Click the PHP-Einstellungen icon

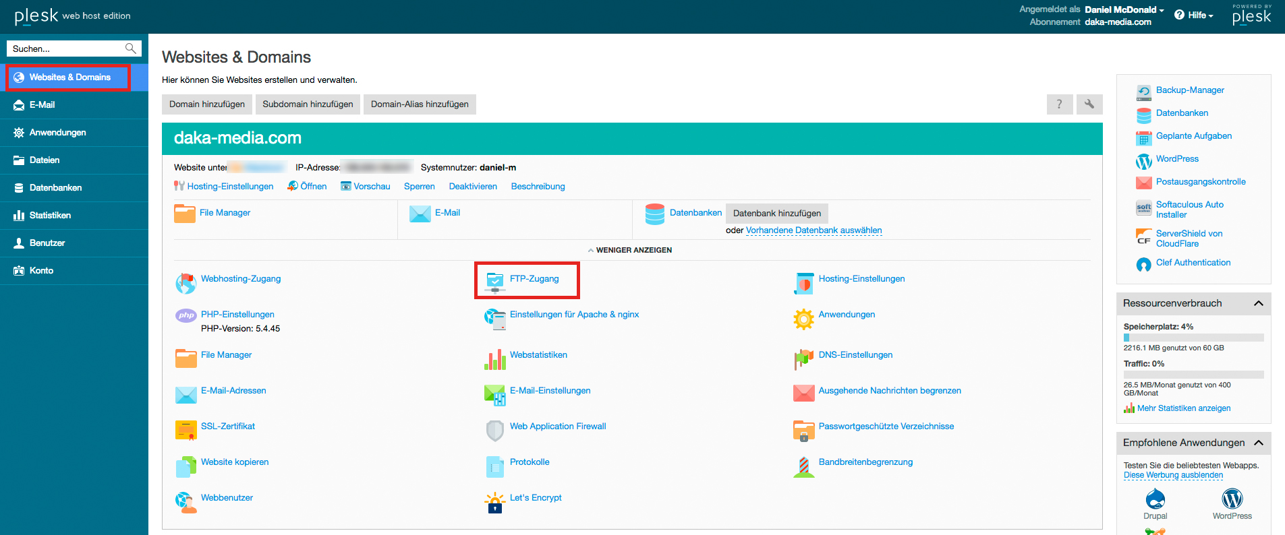pyautogui.click(x=186, y=315)
